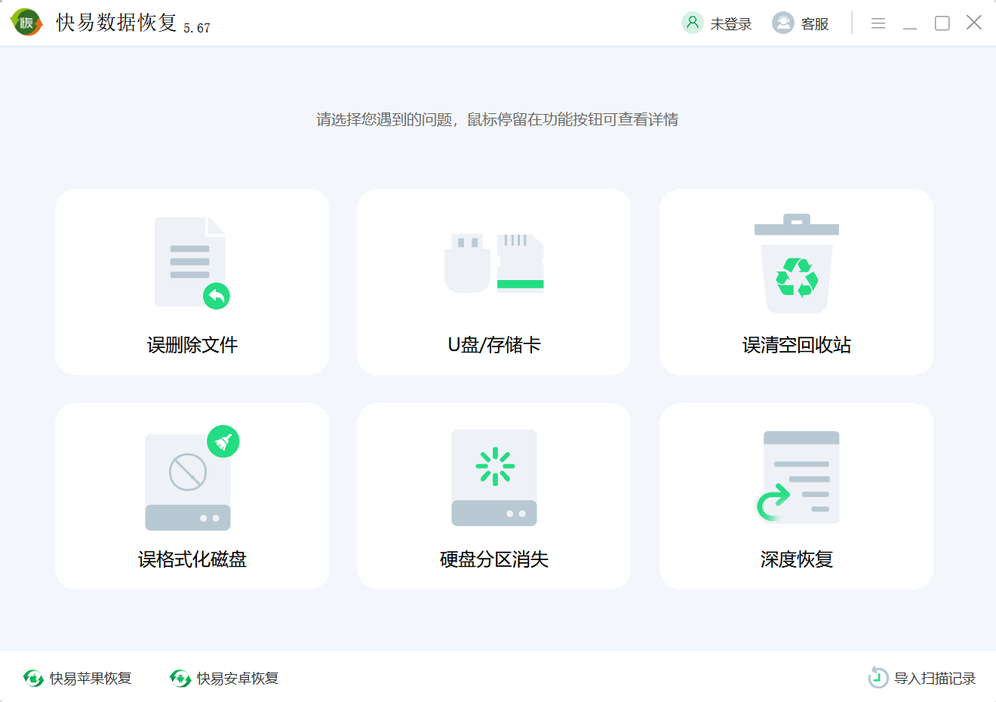Image resolution: width=996 pixels, height=702 pixels.
Task: Click the 未登录 login text
Action: [730, 24]
